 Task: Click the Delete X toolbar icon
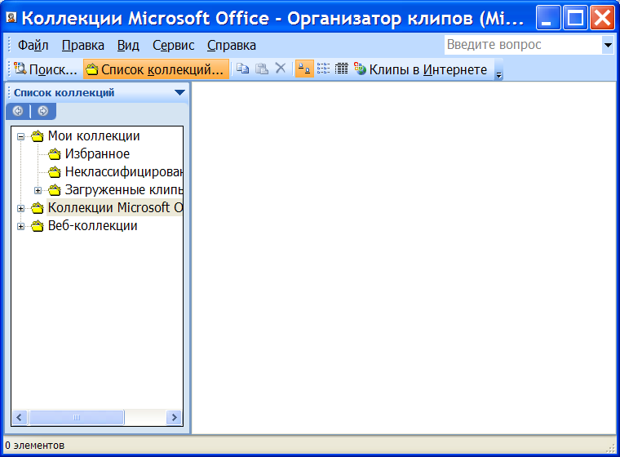(x=281, y=69)
